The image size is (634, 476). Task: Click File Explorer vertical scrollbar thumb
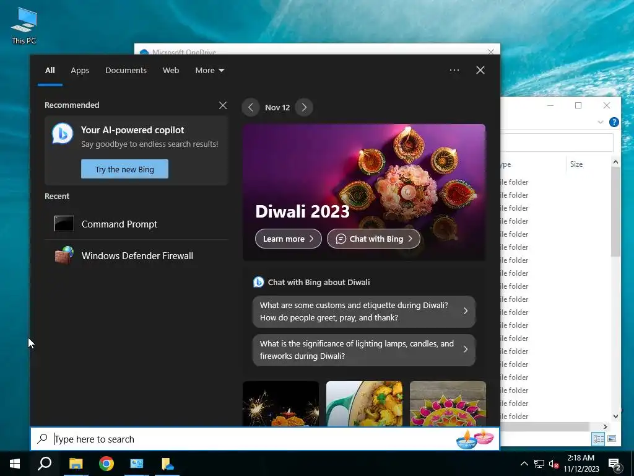click(615, 211)
